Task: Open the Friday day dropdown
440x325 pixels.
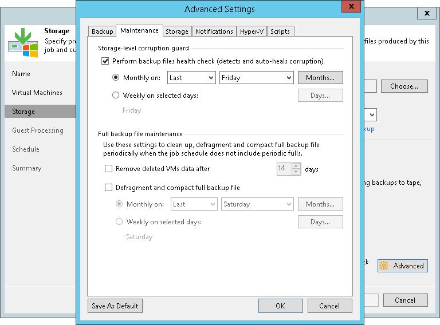Action: [257, 78]
